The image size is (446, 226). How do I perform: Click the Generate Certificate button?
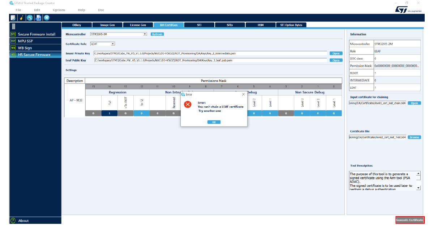coord(409,220)
